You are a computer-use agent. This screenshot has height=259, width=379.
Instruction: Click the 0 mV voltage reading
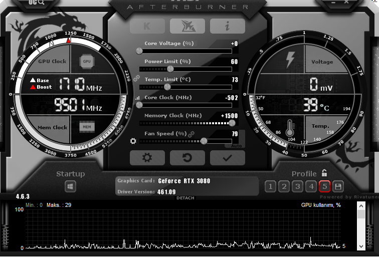click(321, 84)
